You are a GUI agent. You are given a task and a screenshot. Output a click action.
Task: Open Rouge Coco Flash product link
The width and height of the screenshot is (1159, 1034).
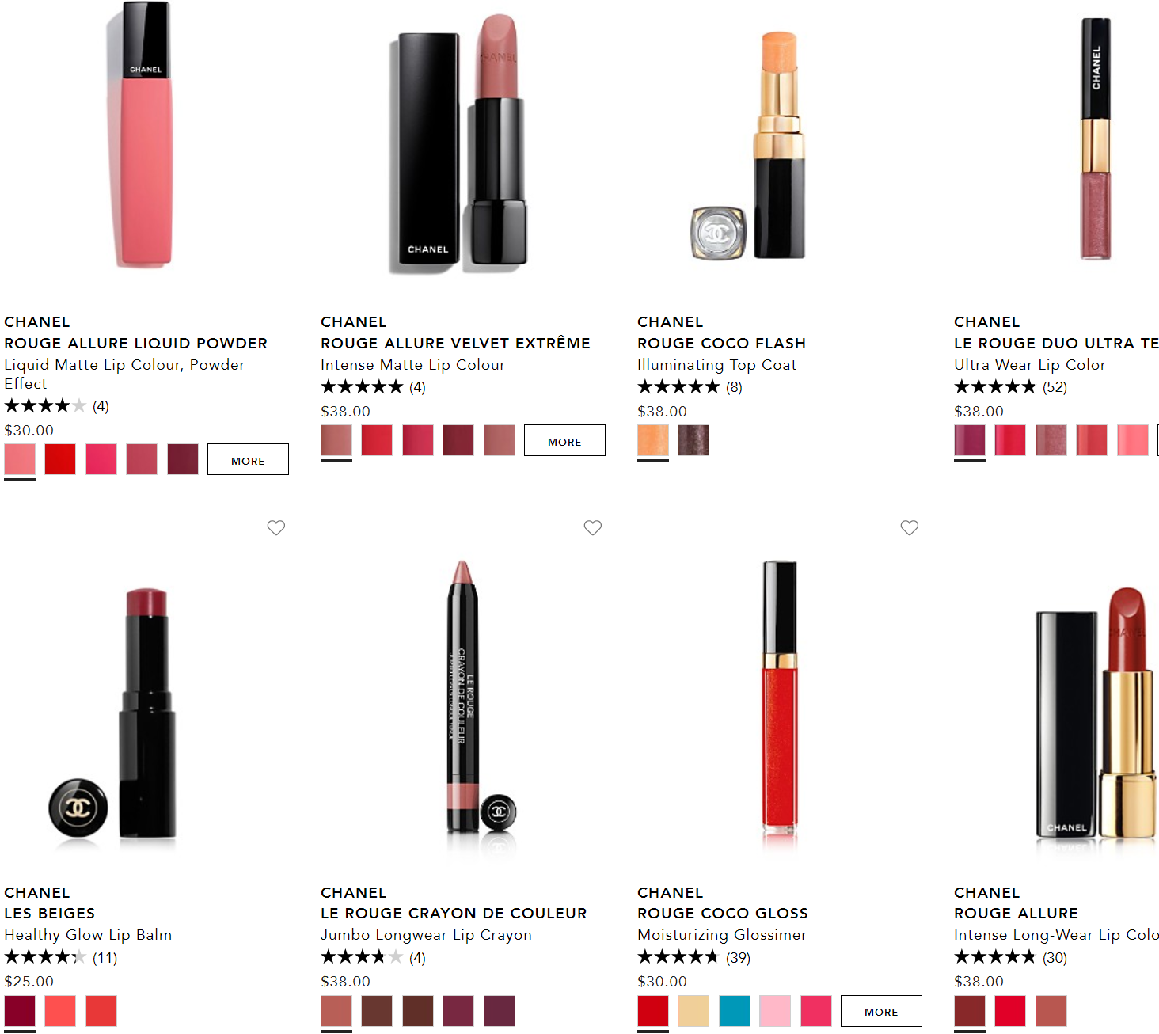click(721, 343)
